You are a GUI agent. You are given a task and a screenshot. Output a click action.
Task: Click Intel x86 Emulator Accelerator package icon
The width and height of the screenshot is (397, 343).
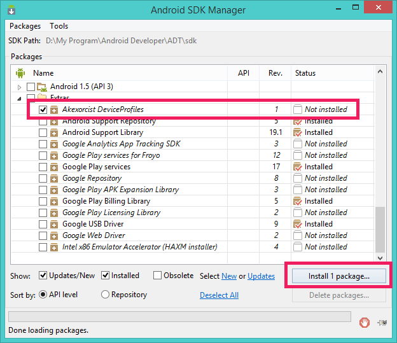[x=53, y=248]
